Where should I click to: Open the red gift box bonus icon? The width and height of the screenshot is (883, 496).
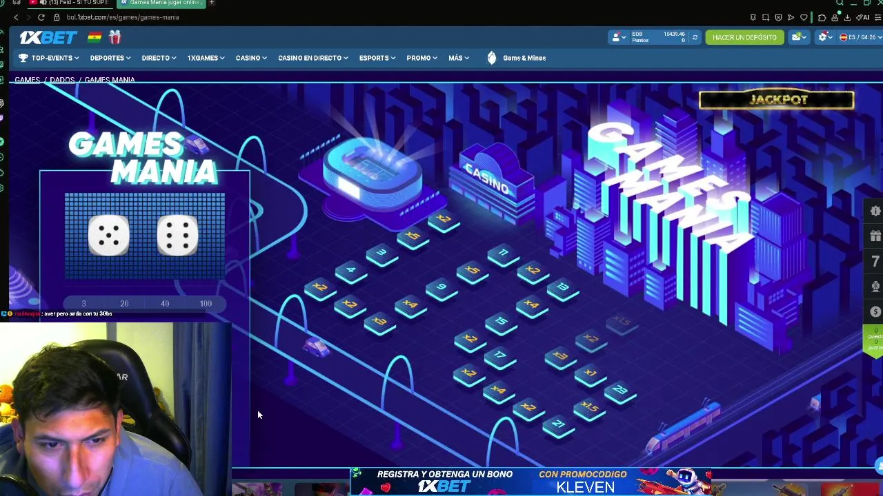click(x=115, y=37)
